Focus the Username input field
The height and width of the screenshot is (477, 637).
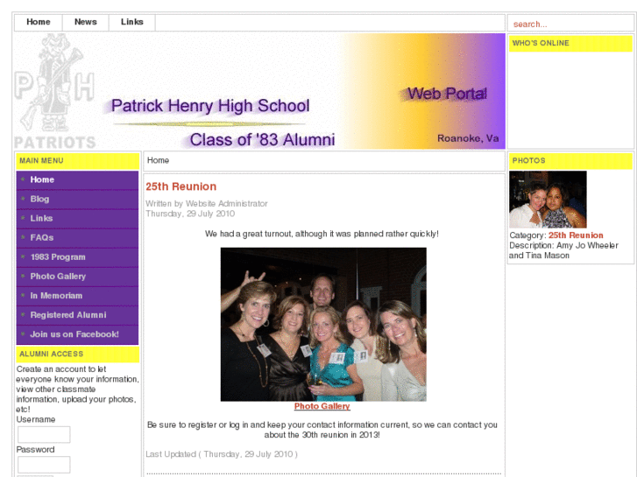[x=44, y=435]
